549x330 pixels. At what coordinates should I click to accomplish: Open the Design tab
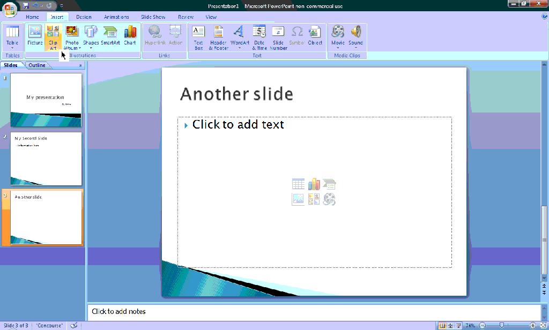coord(84,17)
